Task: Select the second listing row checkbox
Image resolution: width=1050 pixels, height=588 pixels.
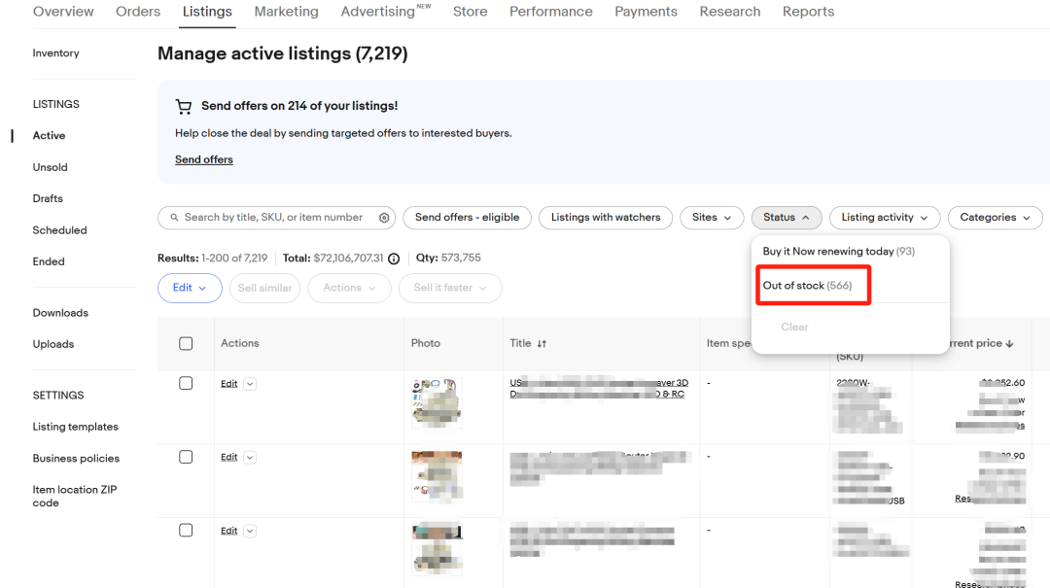Action: coord(186,457)
